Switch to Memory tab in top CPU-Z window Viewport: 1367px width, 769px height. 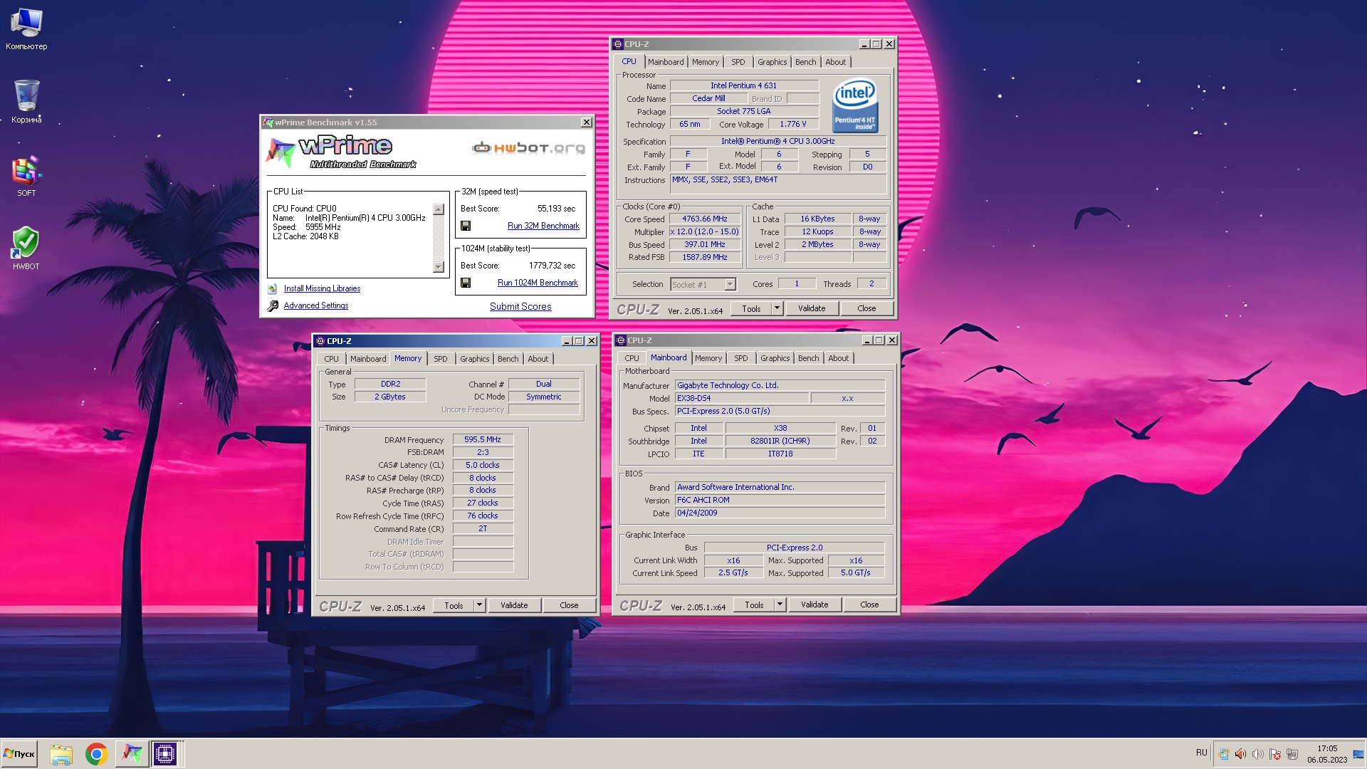pos(706,62)
